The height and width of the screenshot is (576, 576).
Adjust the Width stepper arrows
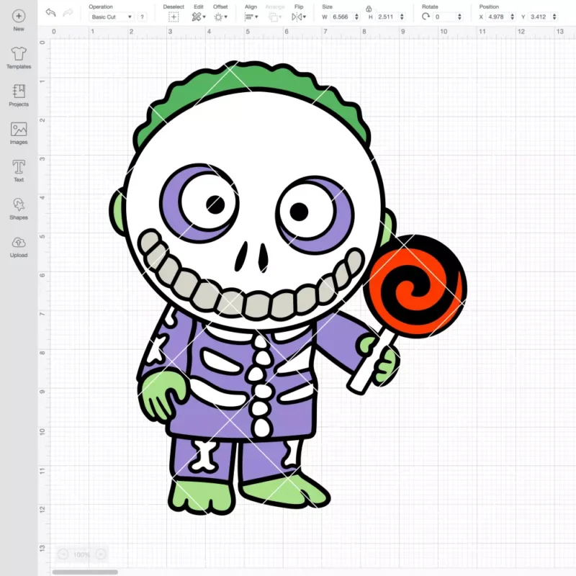[356, 17]
